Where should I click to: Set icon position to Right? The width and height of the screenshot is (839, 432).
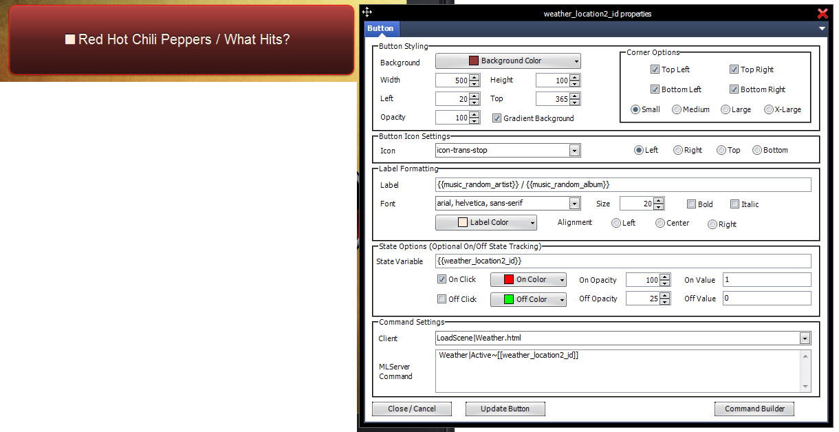[678, 150]
